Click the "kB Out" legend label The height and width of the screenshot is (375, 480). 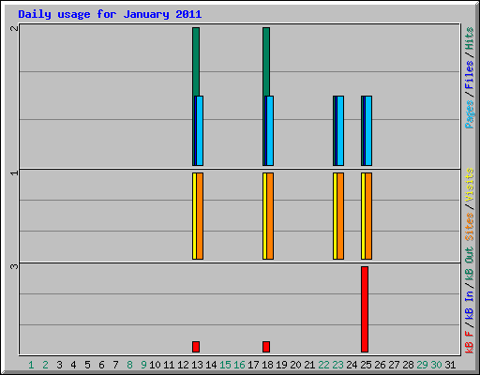470,264
